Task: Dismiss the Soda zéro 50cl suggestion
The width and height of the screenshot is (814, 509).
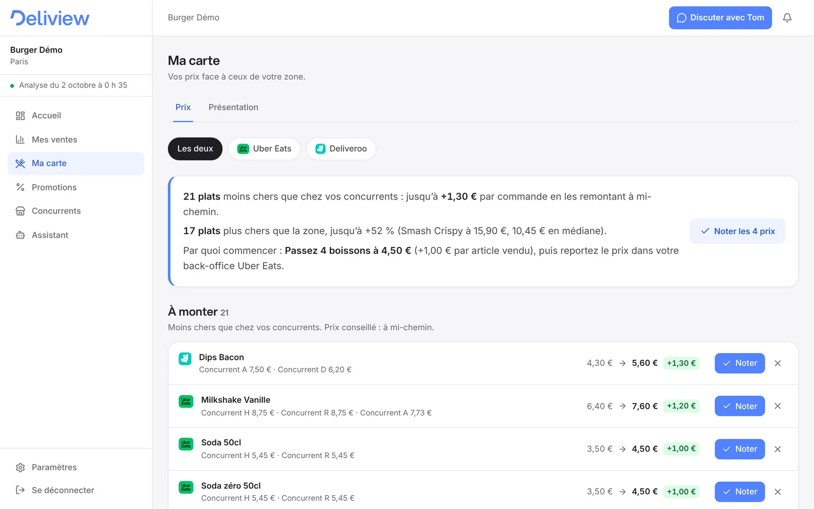Action: (778, 492)
